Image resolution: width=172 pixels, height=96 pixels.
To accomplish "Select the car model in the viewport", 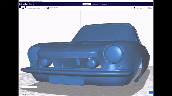I will (x=85, y=54).
